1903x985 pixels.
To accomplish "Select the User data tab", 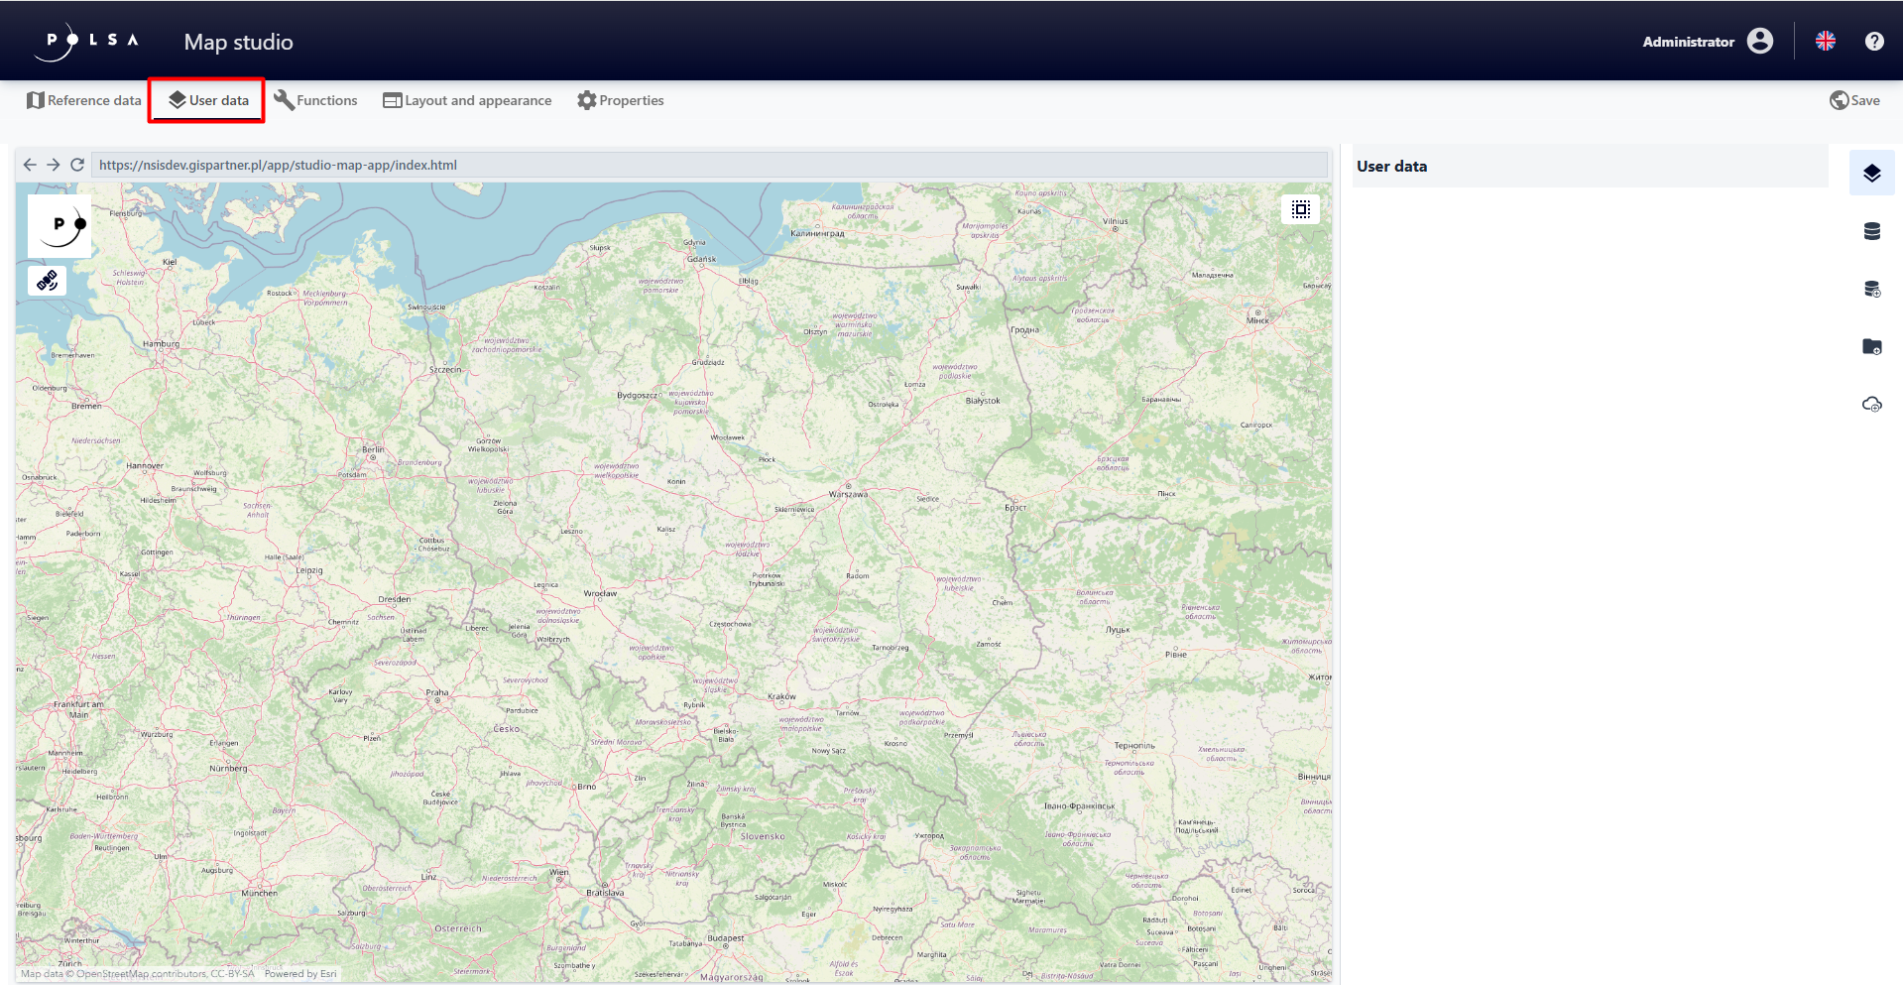I will pyautogui.click(x=207, y=100).
